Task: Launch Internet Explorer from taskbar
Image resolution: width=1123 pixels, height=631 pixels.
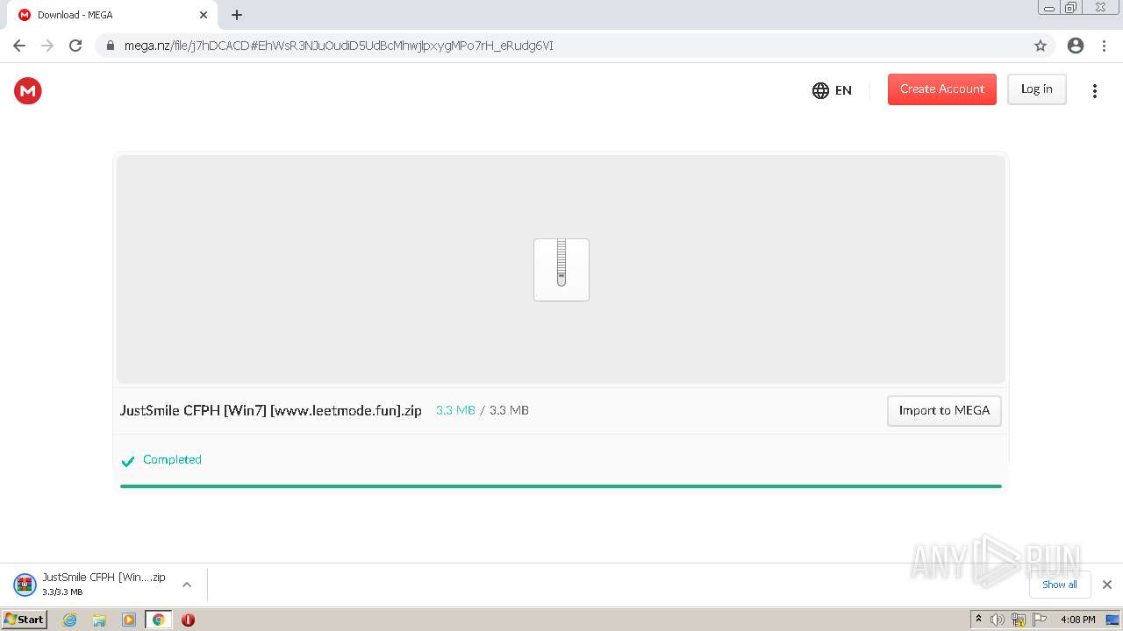Action: (69, 620)
